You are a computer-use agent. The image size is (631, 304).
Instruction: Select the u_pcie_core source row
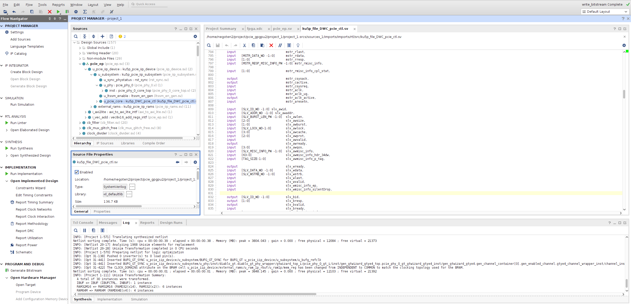click(x=150, y=101)
